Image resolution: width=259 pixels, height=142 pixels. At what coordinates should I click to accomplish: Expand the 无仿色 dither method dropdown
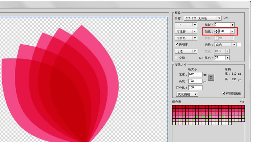tap(186, 38)
